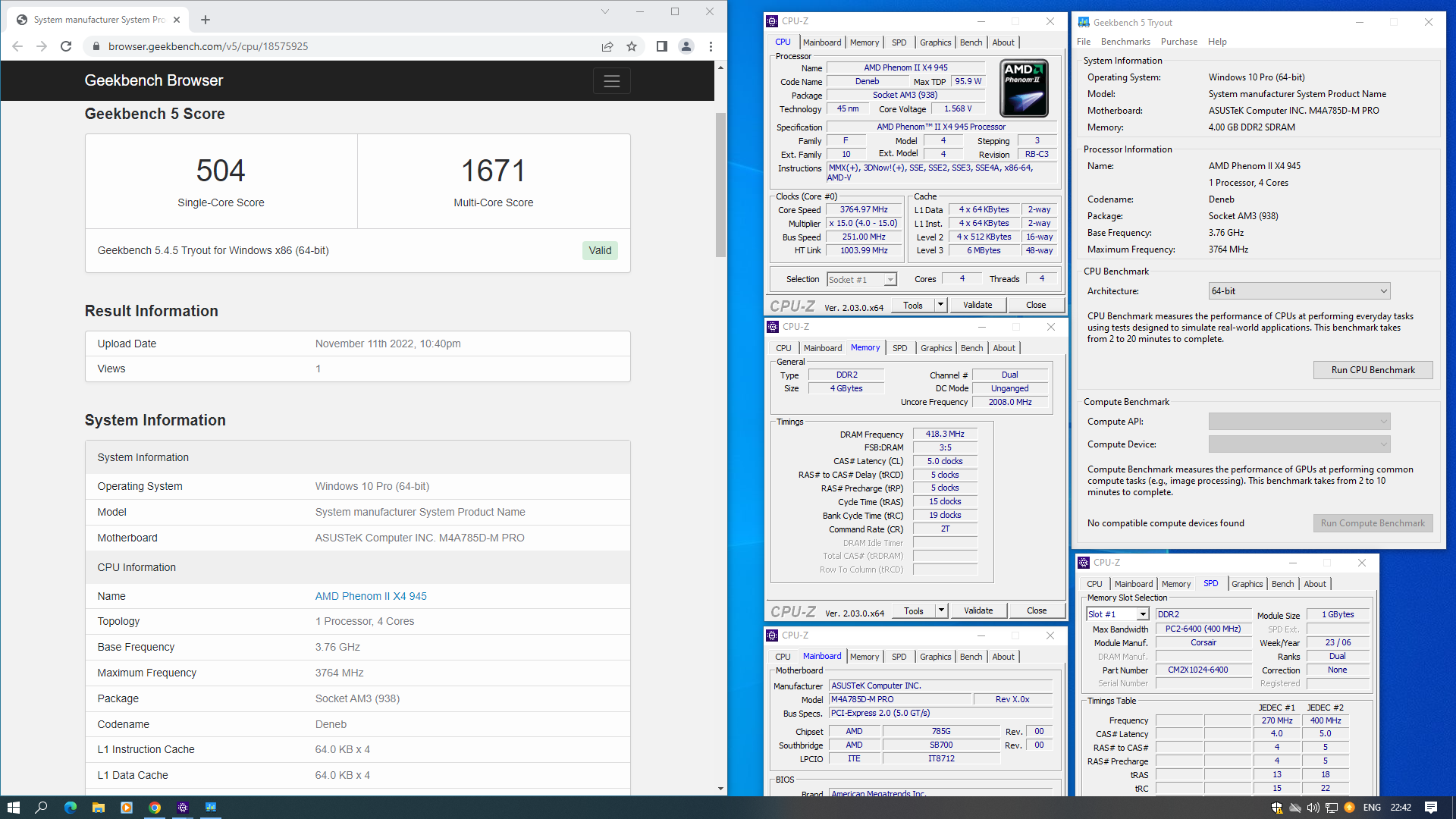Open the volume speaker tray icon
The width and height of the screenshot is (1456, 819).
(x=1313, y=808)
